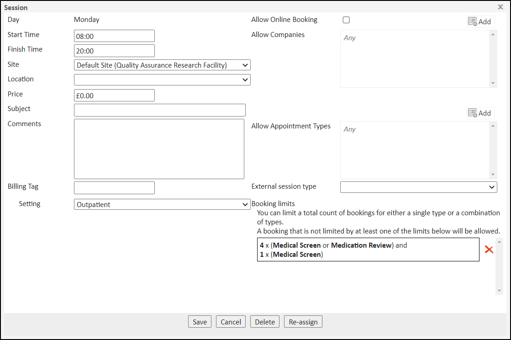511x340 pixels.
Task: Enable the Allow Online Booking checkbox
Action: [346, 20]
